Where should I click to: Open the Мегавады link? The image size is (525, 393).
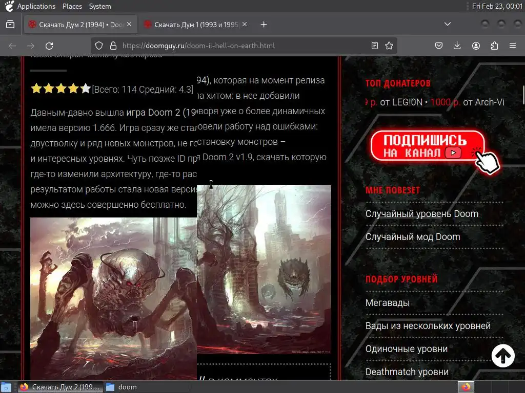pos(388,303)
